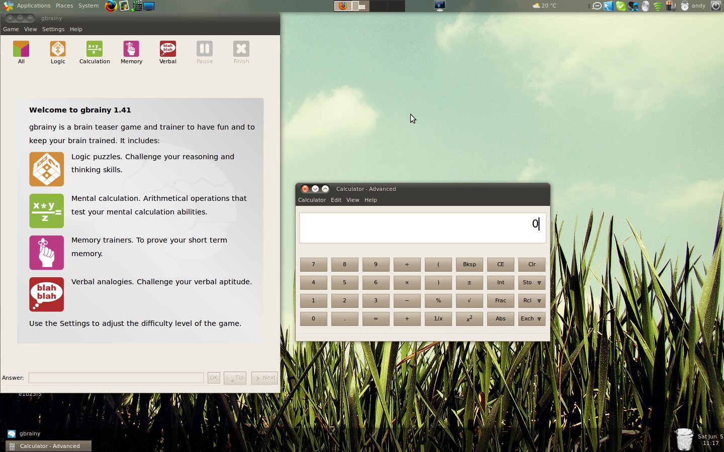The image size is (724, 452).
Task: Click the Abs button on calculator
Action: coord(501,319)
